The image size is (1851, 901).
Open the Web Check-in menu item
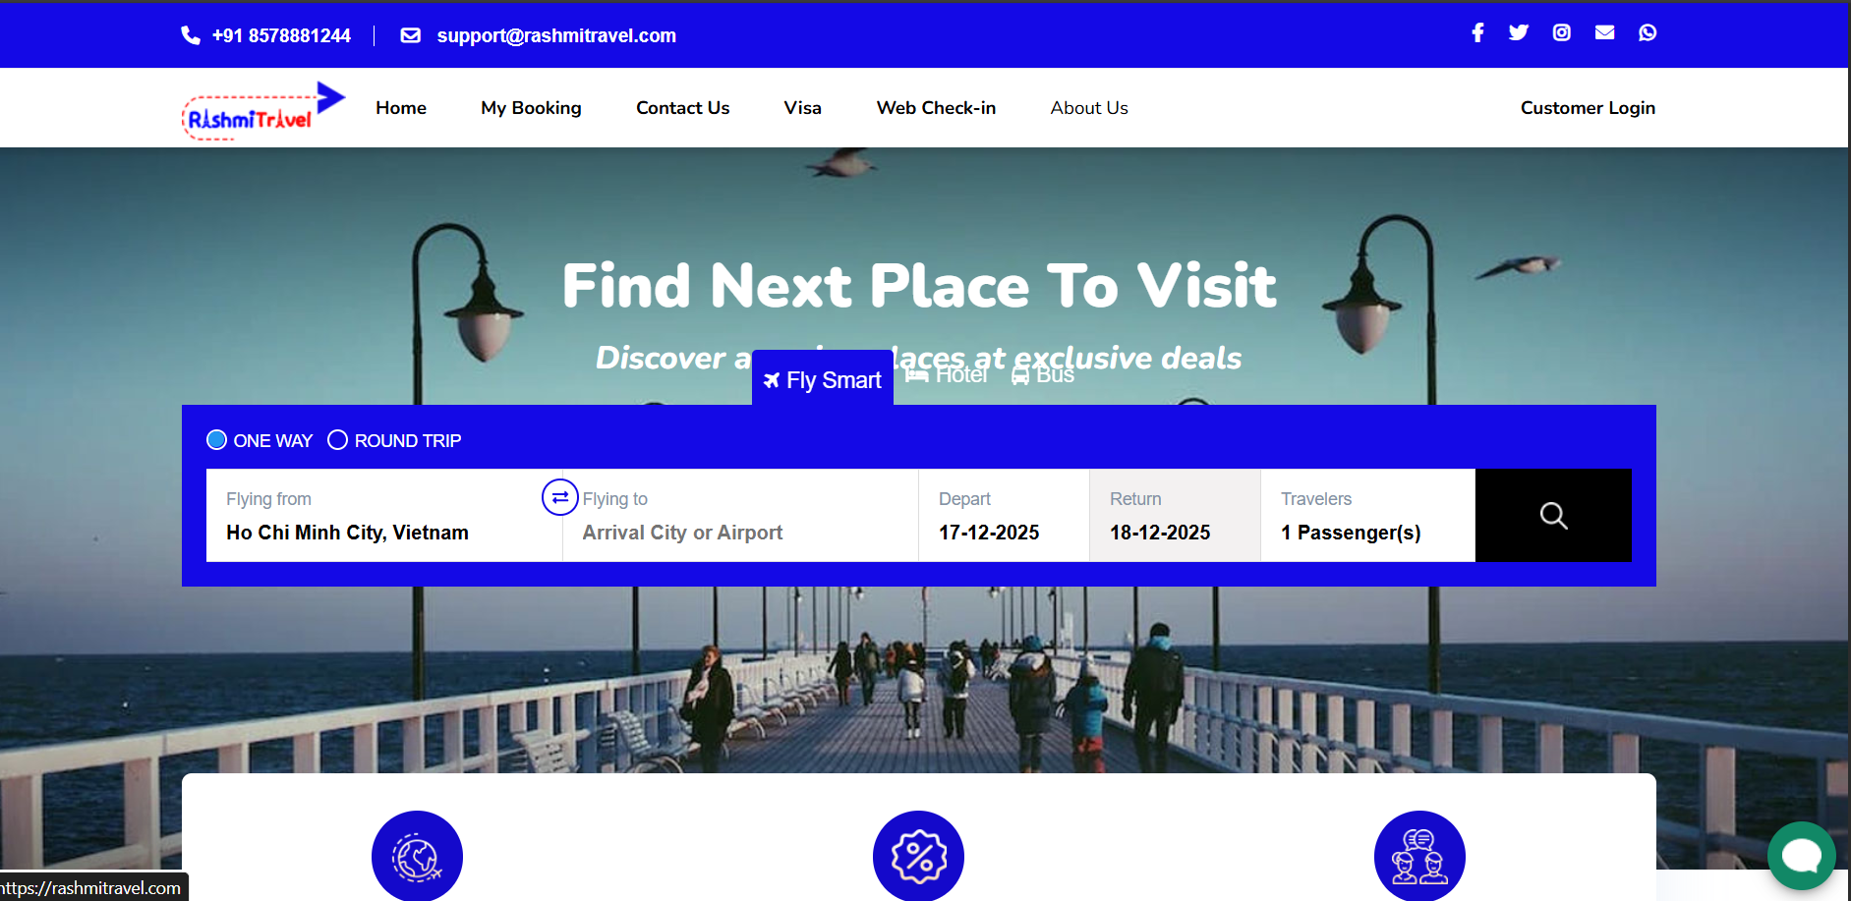pos(936,108)
